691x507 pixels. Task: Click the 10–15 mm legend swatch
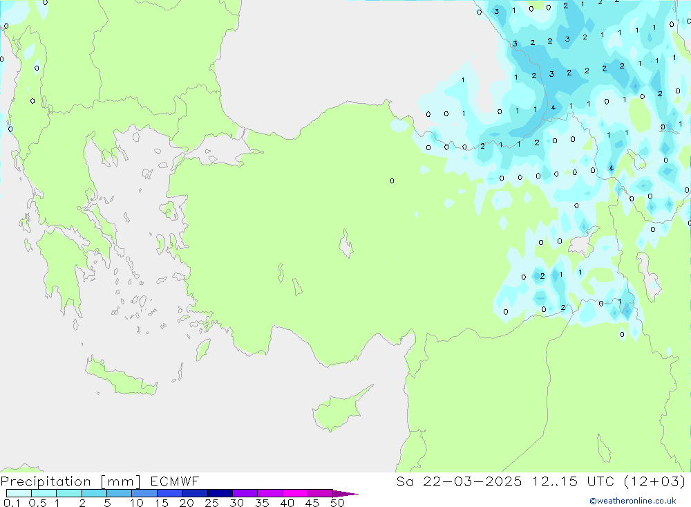144,493
